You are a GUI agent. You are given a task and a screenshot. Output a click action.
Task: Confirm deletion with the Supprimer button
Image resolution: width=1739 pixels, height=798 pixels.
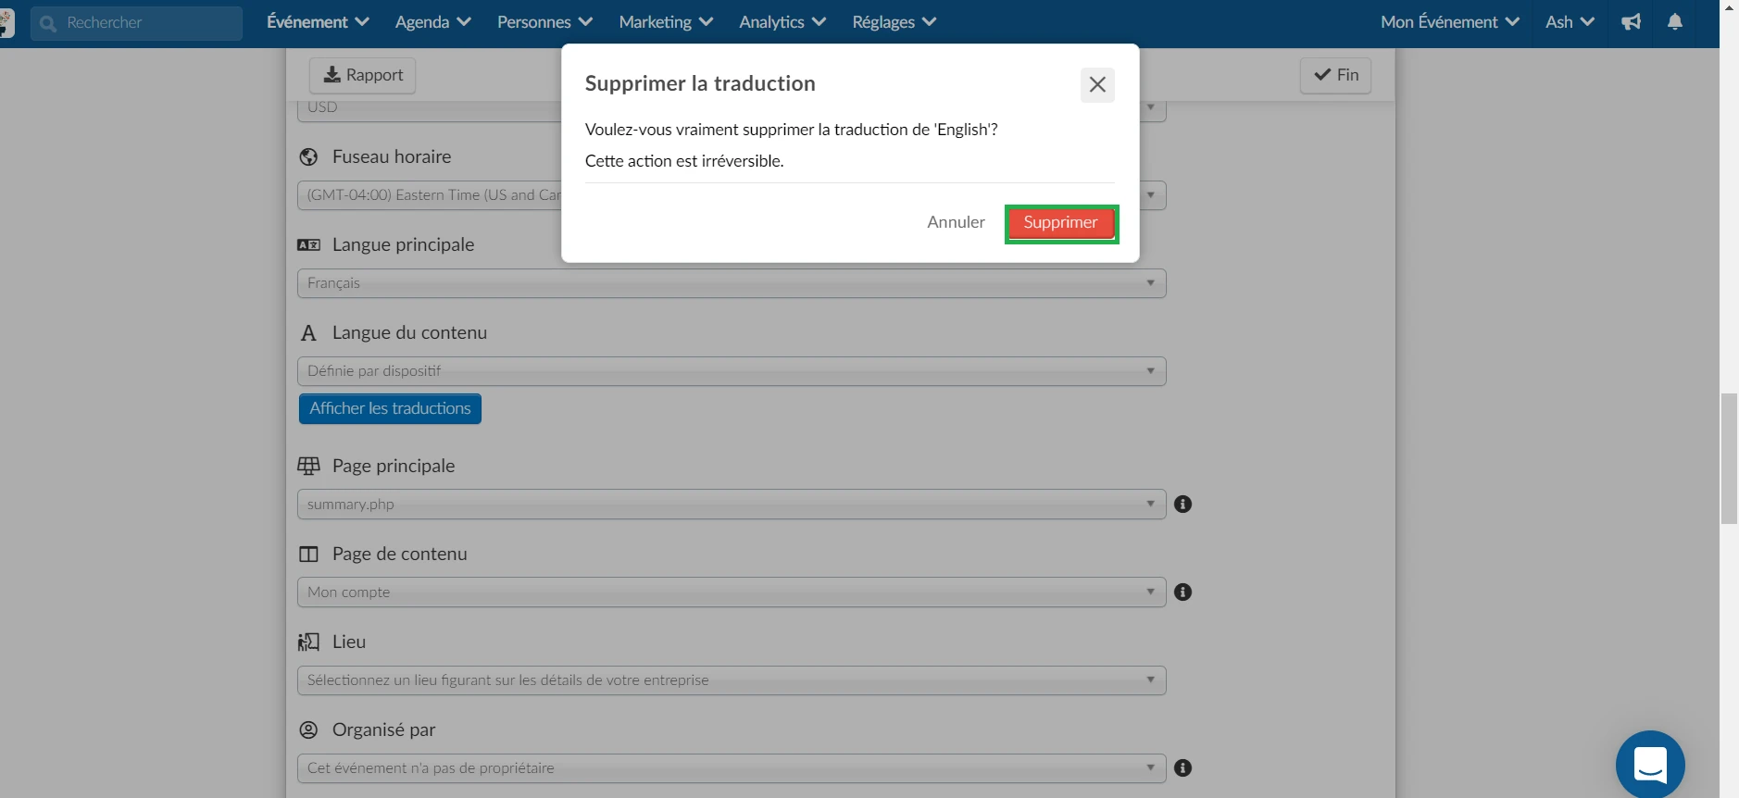coord(1061,223)
